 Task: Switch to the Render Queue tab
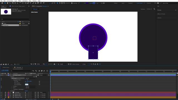pos(6,67)
